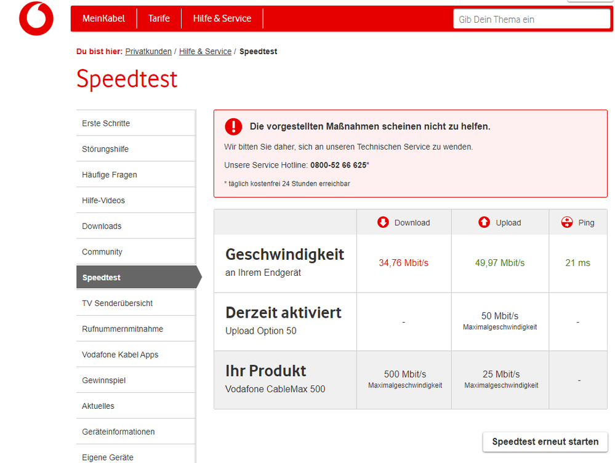The height and width of the screenshot is (463, 615).
Task: Click the 'Derzeit aktiviert' row heading
Action: 284,313
